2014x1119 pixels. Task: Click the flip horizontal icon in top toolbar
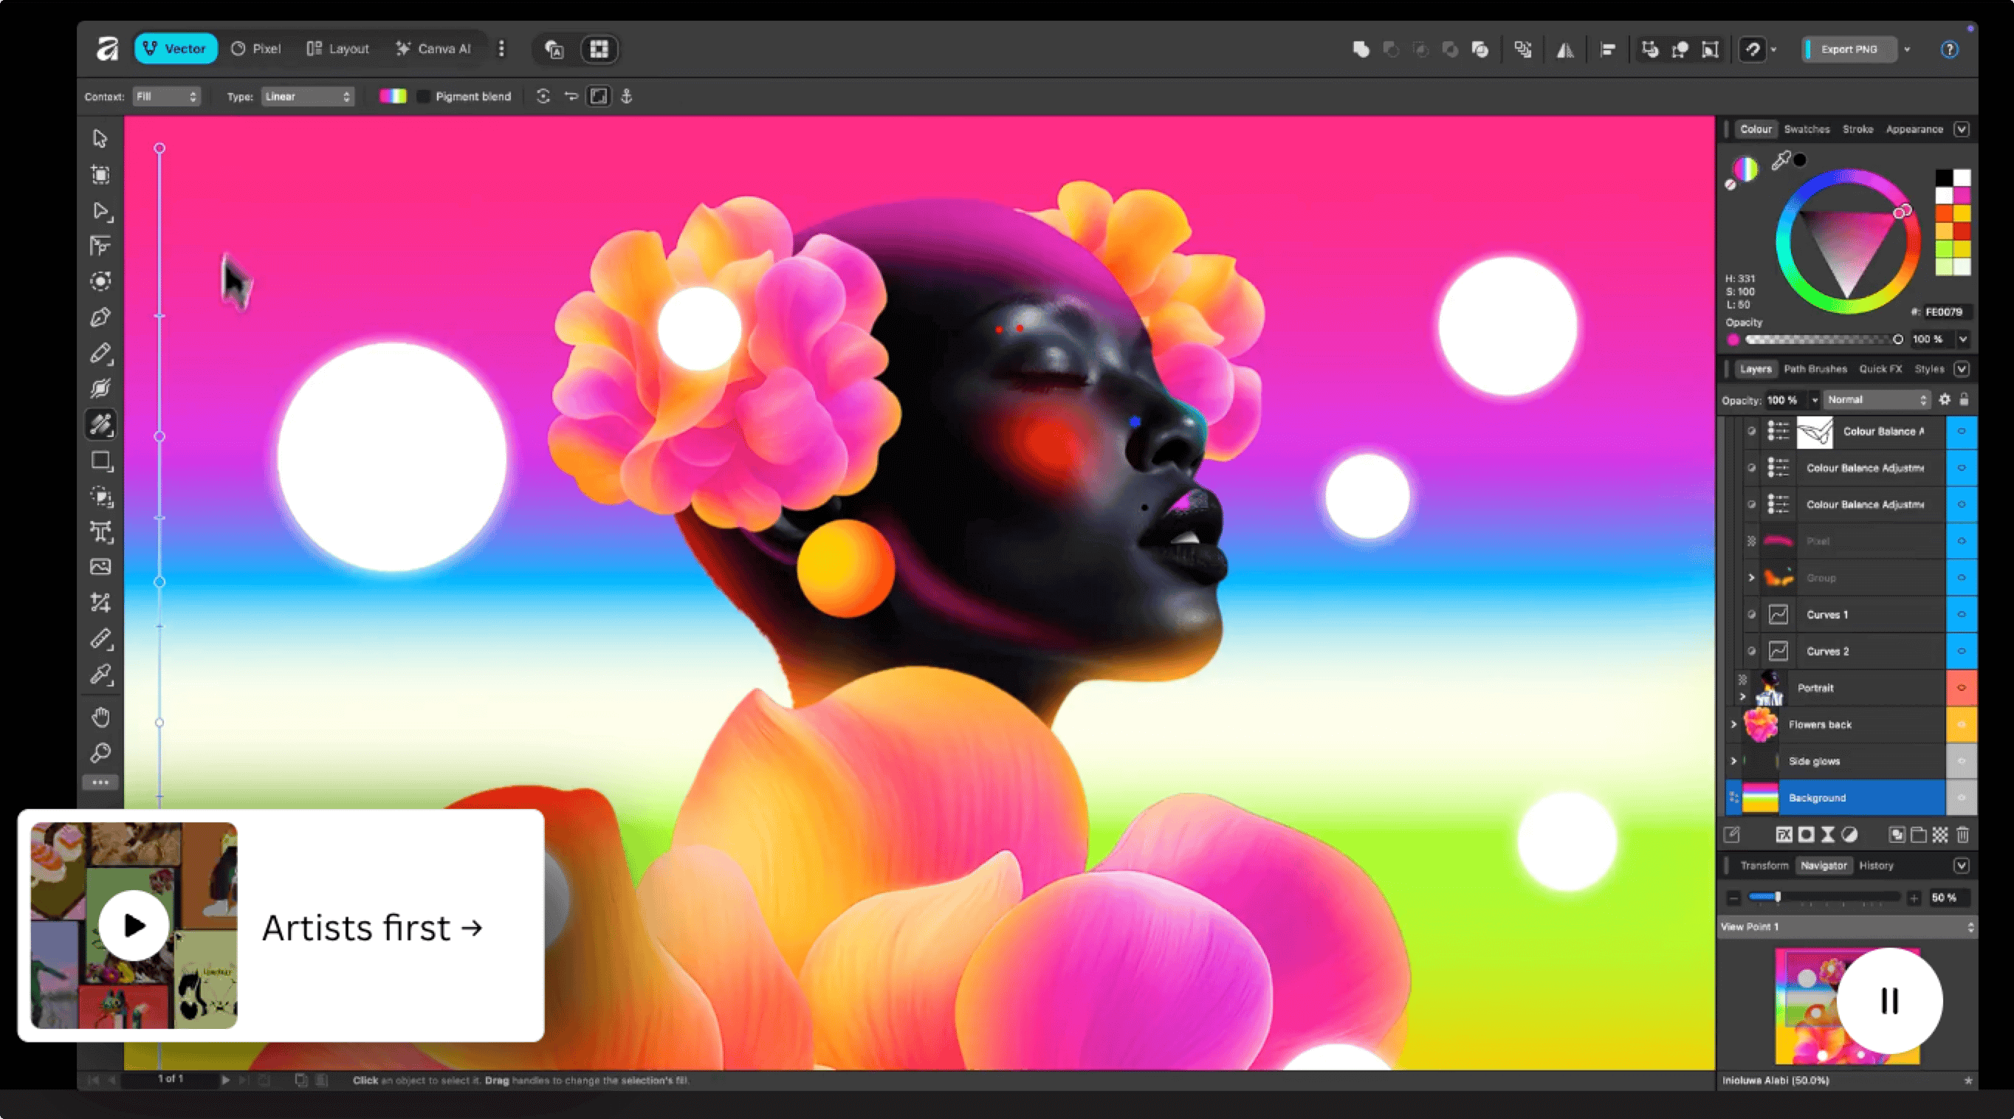tap(1564, 50)
